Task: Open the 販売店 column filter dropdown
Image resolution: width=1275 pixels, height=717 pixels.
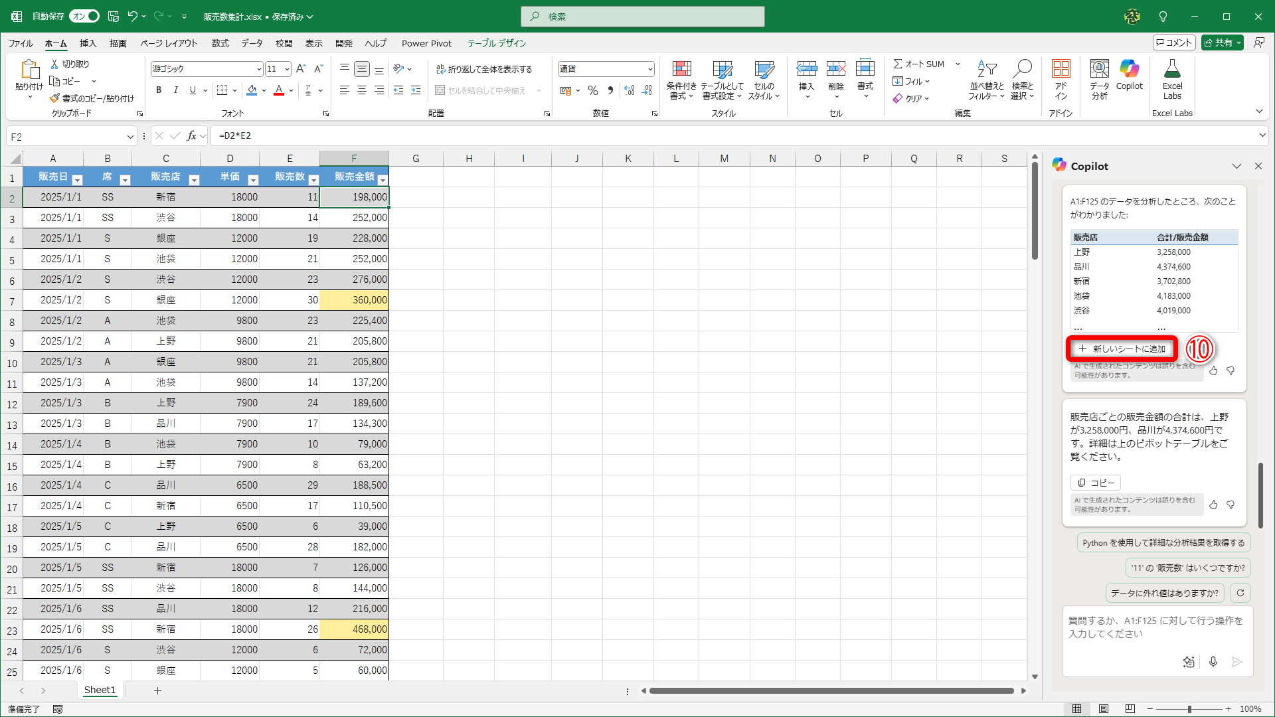Action: 194,180
